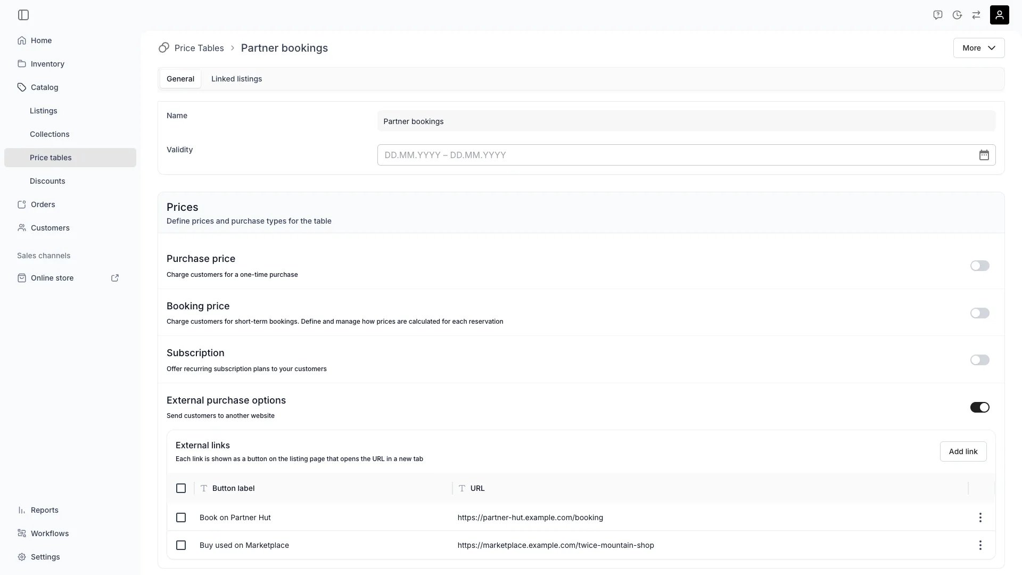Click Price Tables breadcrumb link
Screen dimensions: 1022x575
pos(199,48)
